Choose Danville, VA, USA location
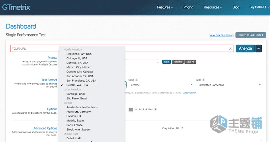The height and width of the screenshot is (142, 270). (77, 63)
